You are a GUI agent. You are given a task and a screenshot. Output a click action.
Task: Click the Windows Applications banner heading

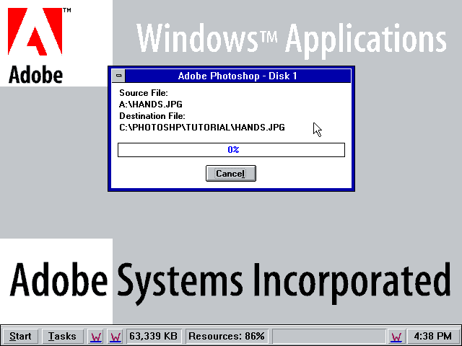click(x=290, y=37)
